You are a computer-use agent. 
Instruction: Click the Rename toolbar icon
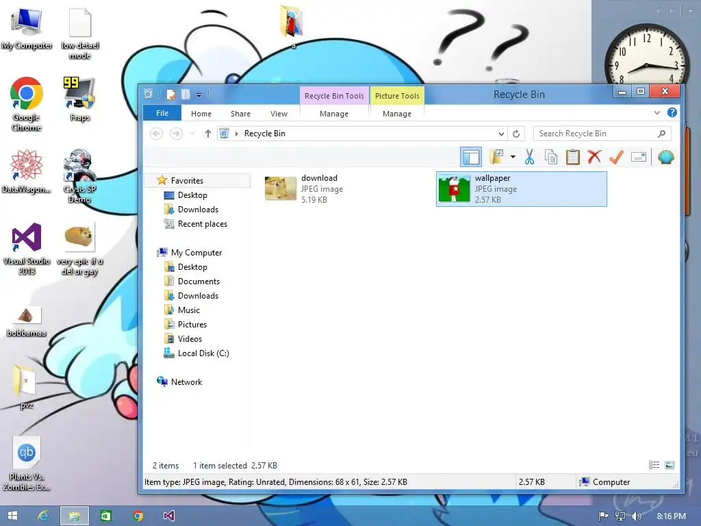click(x=639, y=157)
